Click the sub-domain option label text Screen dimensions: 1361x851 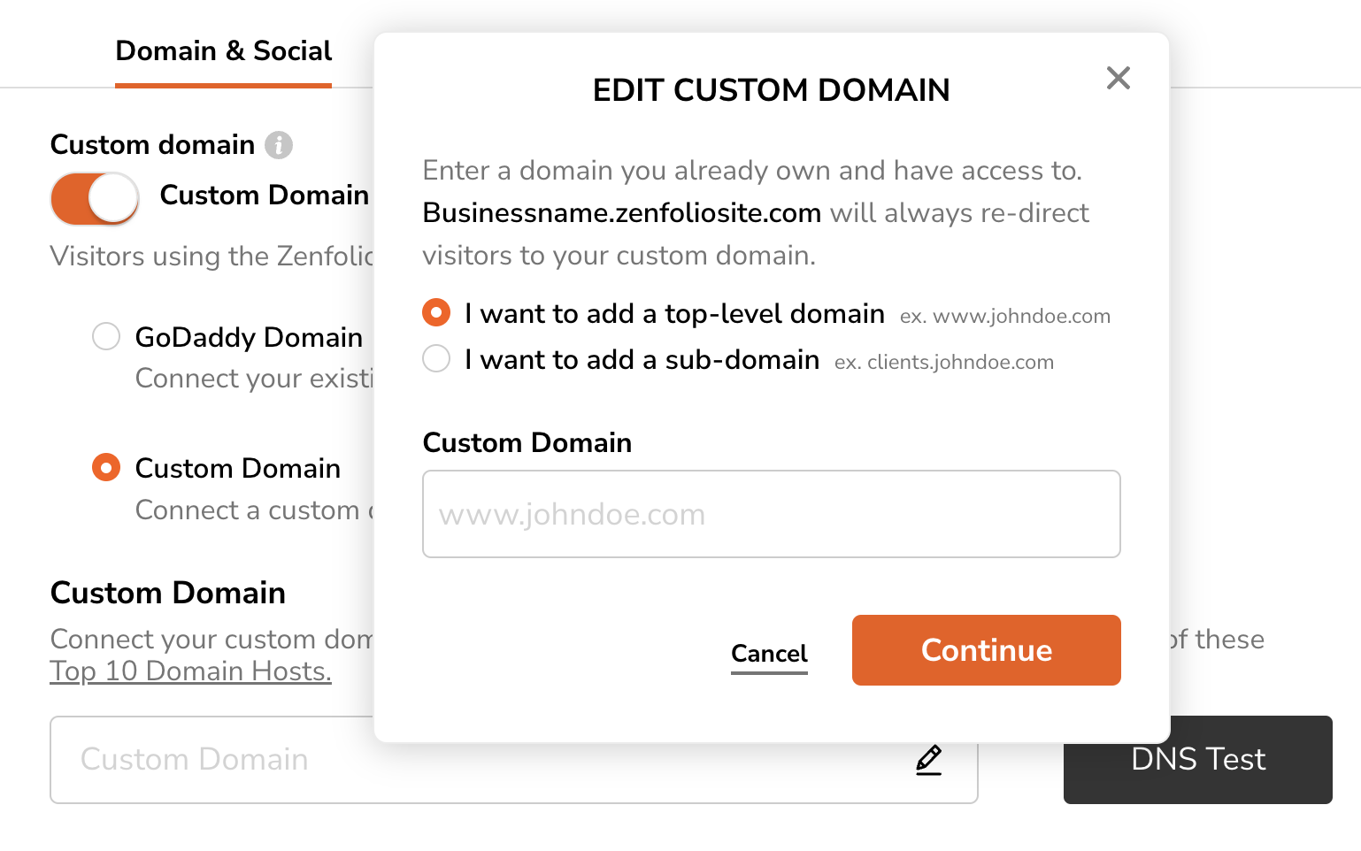(642, 360)
